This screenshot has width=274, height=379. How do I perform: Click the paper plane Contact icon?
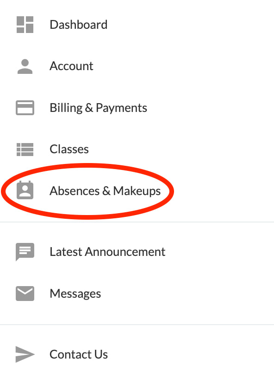(25, 354)
